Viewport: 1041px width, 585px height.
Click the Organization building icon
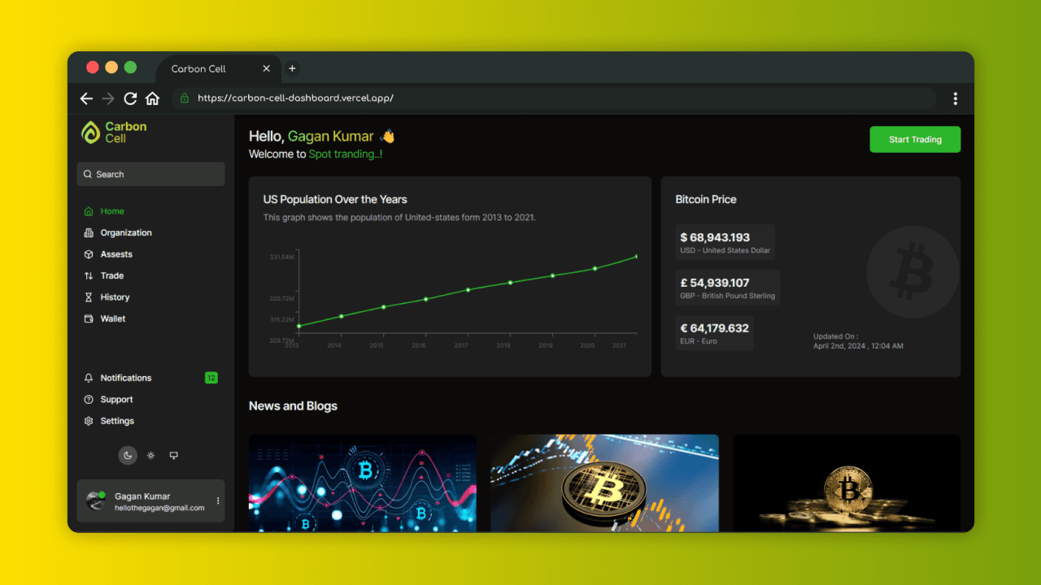(x=89, y=232)
